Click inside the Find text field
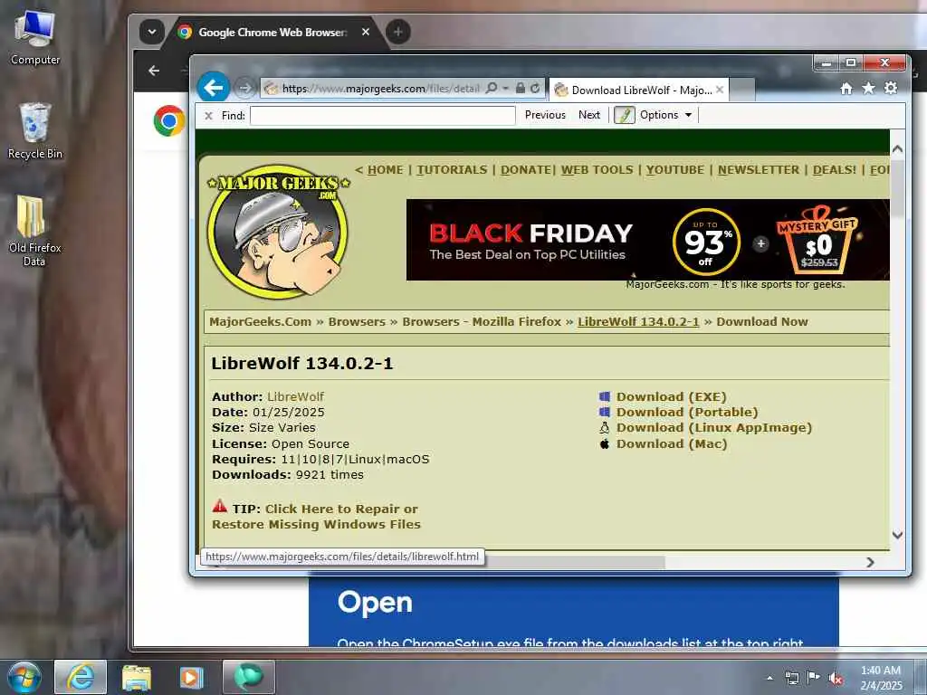Viewport: 927px width, 695px height. click(x=383, y=115)
